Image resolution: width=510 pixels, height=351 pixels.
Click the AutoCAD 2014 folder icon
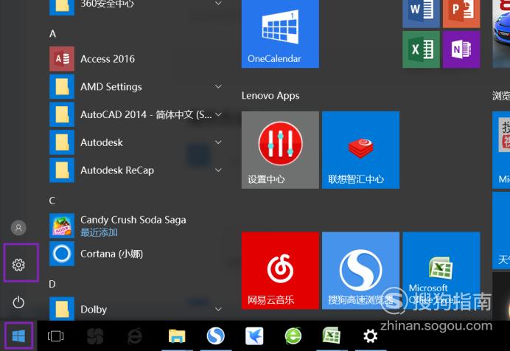(x=62, y=114)
